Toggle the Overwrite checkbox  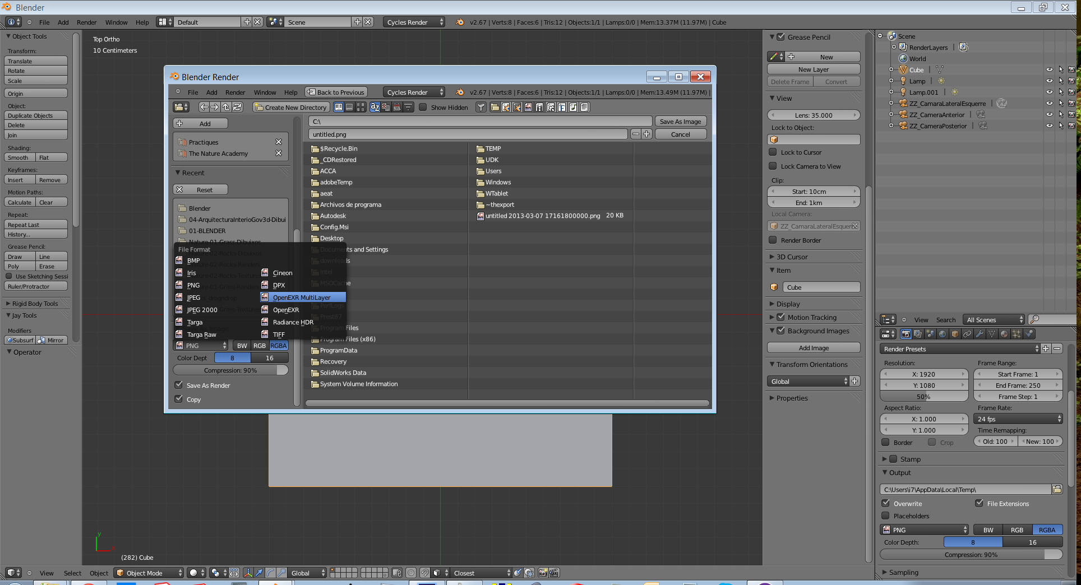[x=886, y=503]
